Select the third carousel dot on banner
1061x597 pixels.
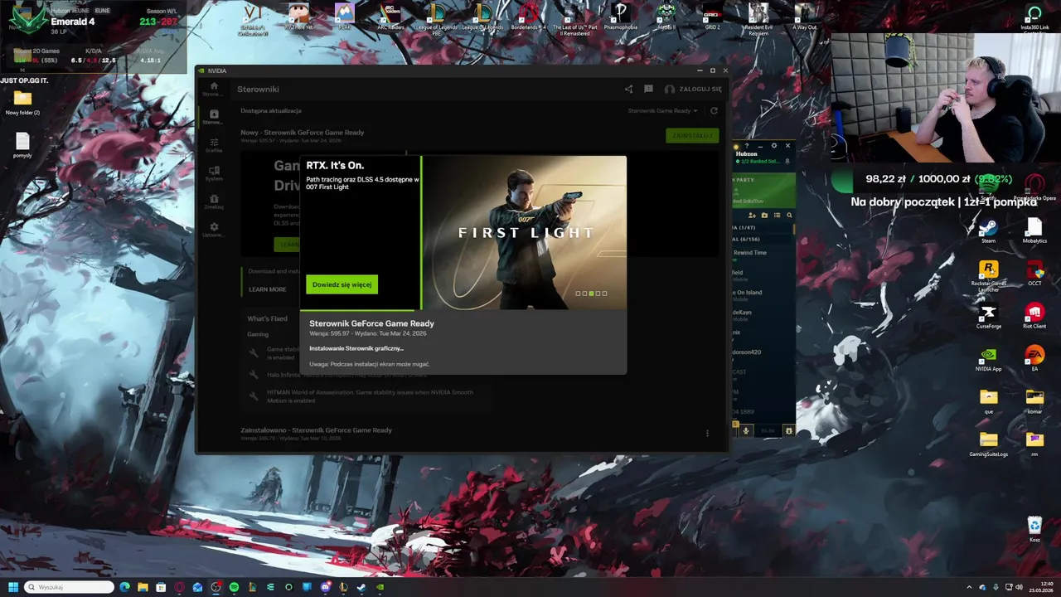[x=591, y=294]
